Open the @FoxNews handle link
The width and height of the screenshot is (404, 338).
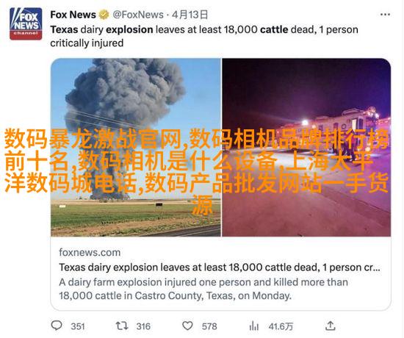[x=138, y=15]
